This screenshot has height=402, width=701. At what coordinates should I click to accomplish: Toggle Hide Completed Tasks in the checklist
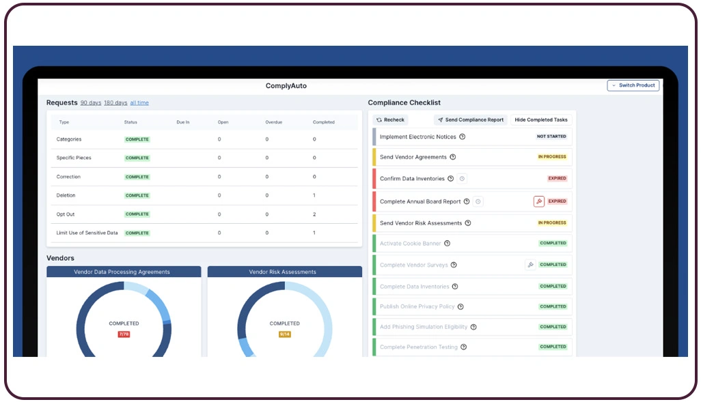pos(541,120)
